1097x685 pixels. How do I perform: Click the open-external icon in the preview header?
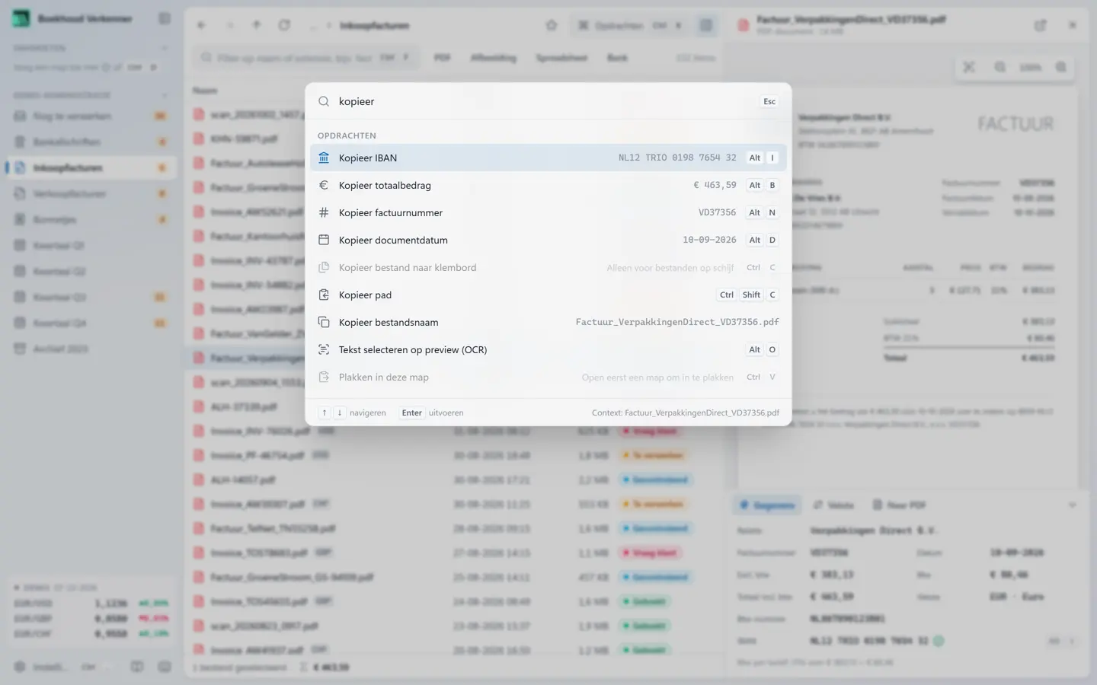point(1041,25)
